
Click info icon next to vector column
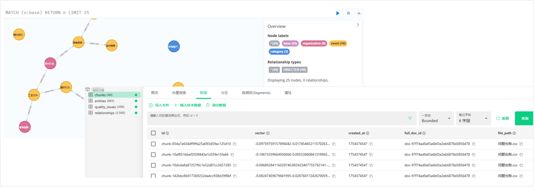[x=268, y=133]
